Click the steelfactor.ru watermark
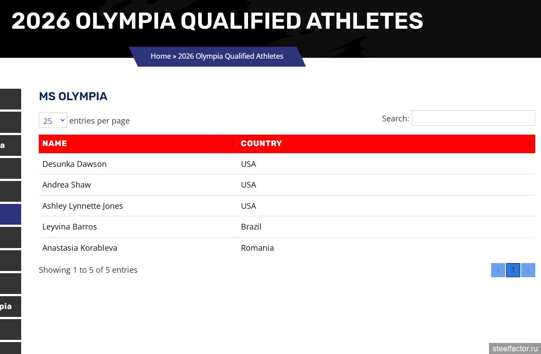 coord(515,348)
